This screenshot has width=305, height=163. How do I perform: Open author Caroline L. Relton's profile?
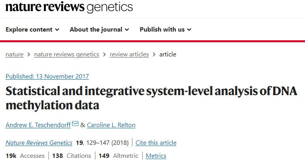[x=111, y=125]
